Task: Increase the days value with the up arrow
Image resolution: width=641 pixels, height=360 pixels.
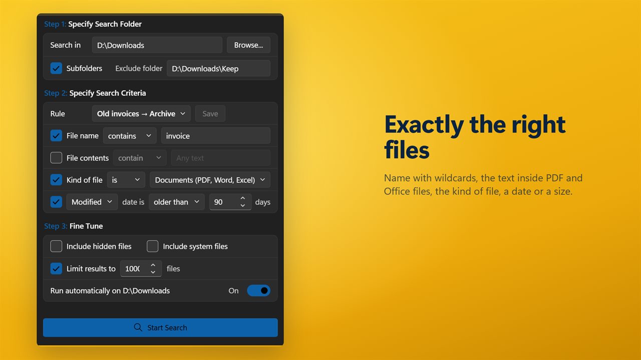Action: [x=243, y=198]
